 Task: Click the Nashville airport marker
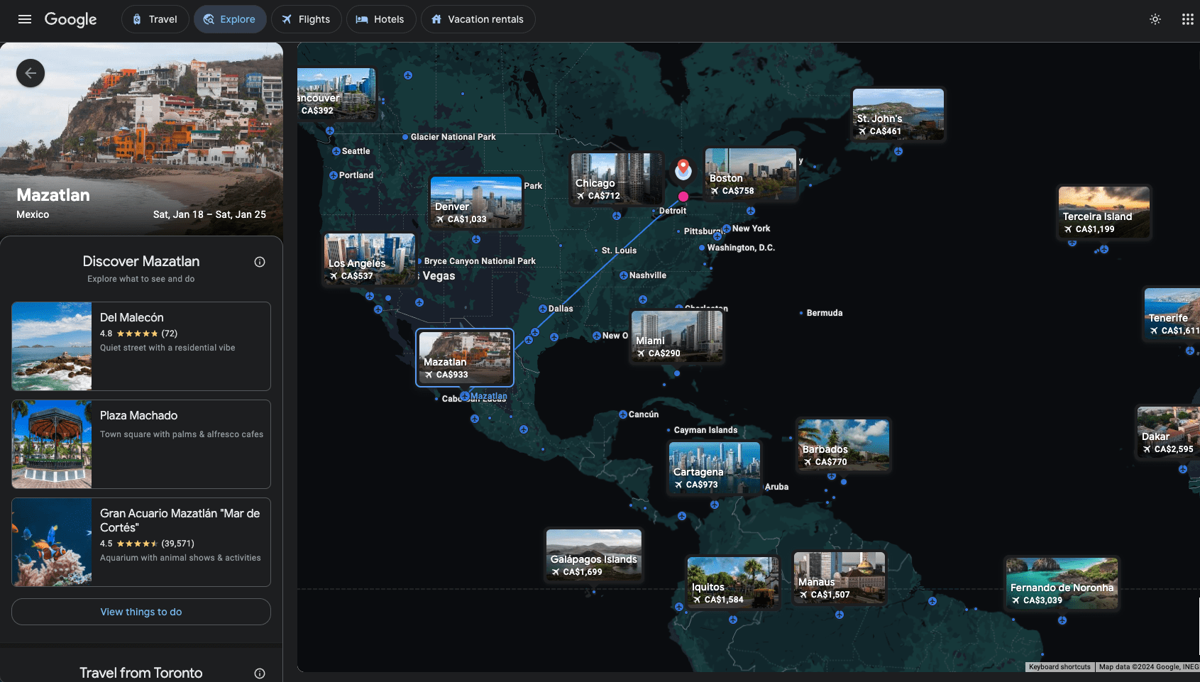click(624, 275)
